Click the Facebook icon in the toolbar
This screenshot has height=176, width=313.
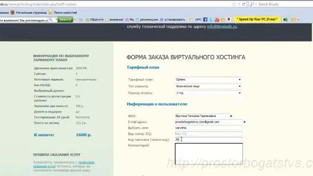[205, 20]
